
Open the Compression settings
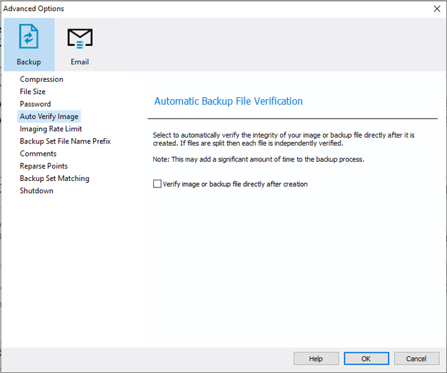click(42, 79)
